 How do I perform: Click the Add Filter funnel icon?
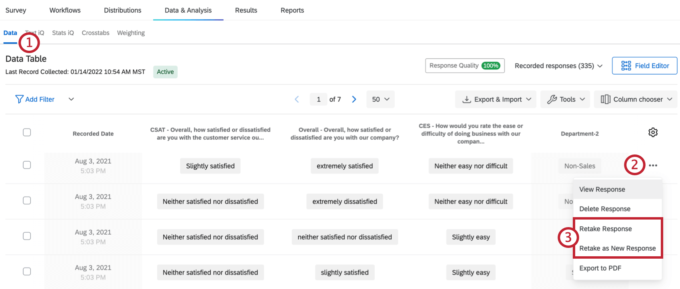click(19, 99)
